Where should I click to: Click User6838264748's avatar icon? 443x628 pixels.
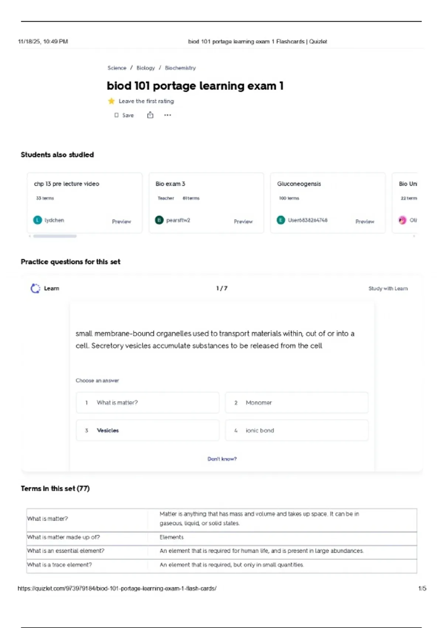click(x=281, y=220)
